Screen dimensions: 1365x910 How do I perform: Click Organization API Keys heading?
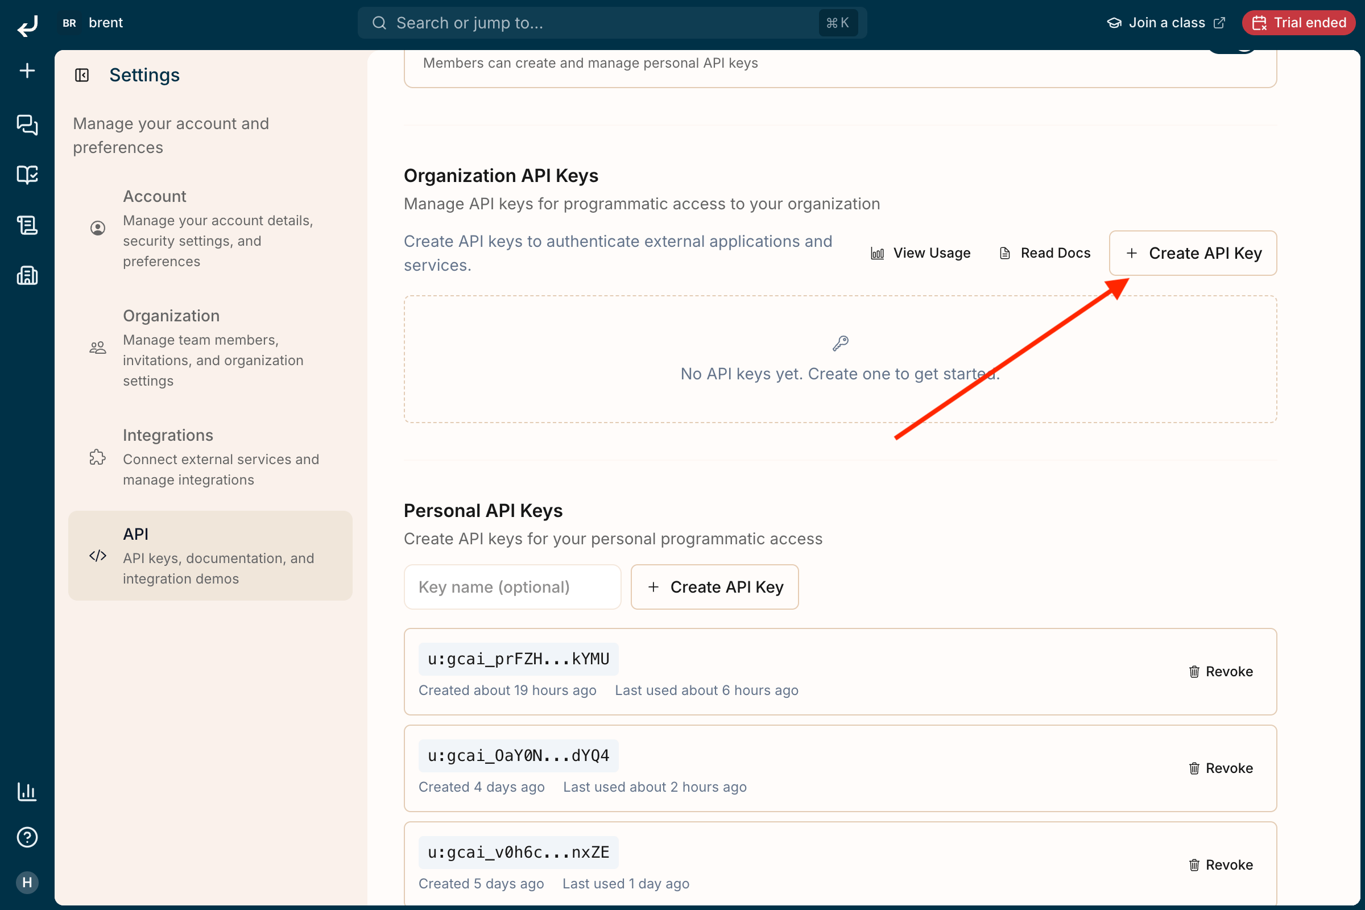coord(501,175)
